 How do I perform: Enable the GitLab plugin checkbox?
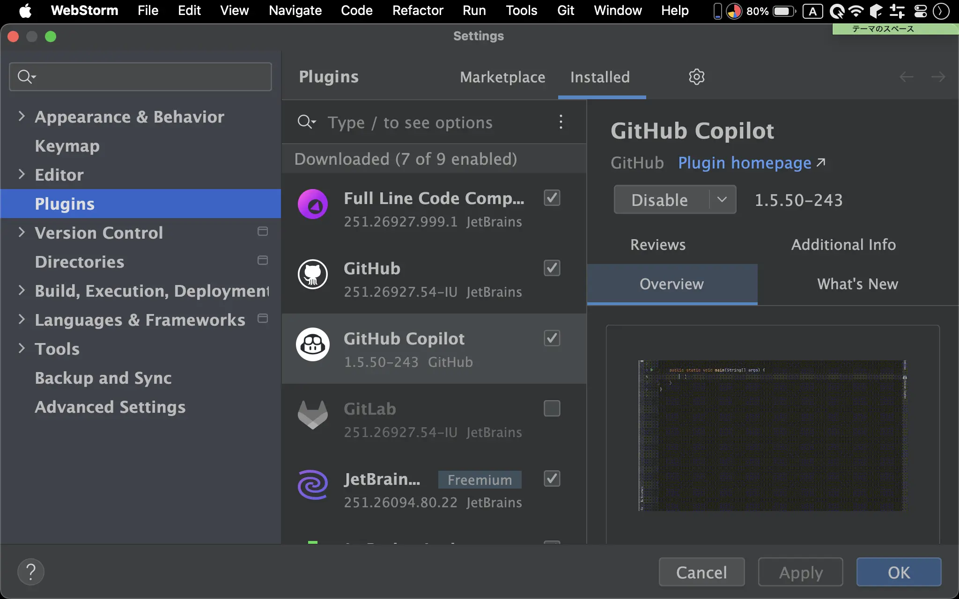tap(552, 409)
